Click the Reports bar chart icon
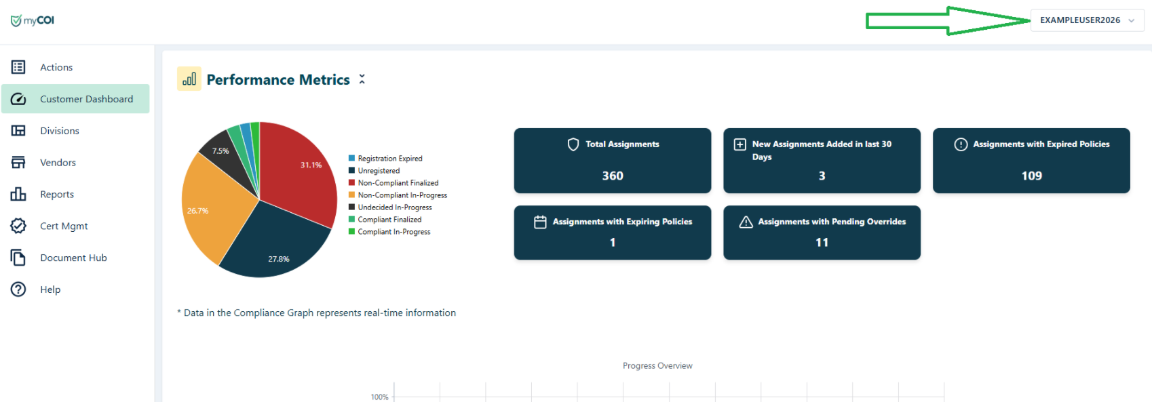Screen dimensions: 1152x402 (18, 195)
